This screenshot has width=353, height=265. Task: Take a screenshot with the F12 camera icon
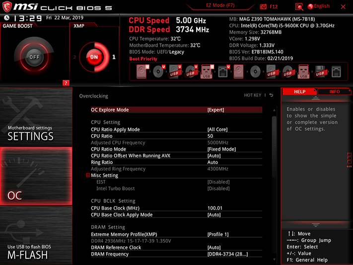[263, 6]
